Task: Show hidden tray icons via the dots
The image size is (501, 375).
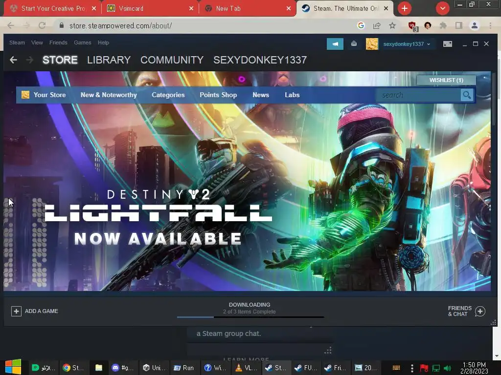Action: pyautogui.click(x=412, y=368)
